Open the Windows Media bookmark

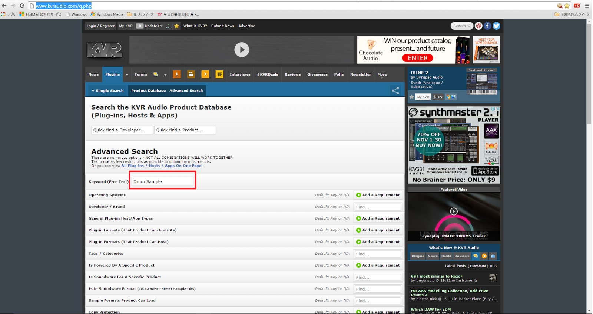click(107, 14)
